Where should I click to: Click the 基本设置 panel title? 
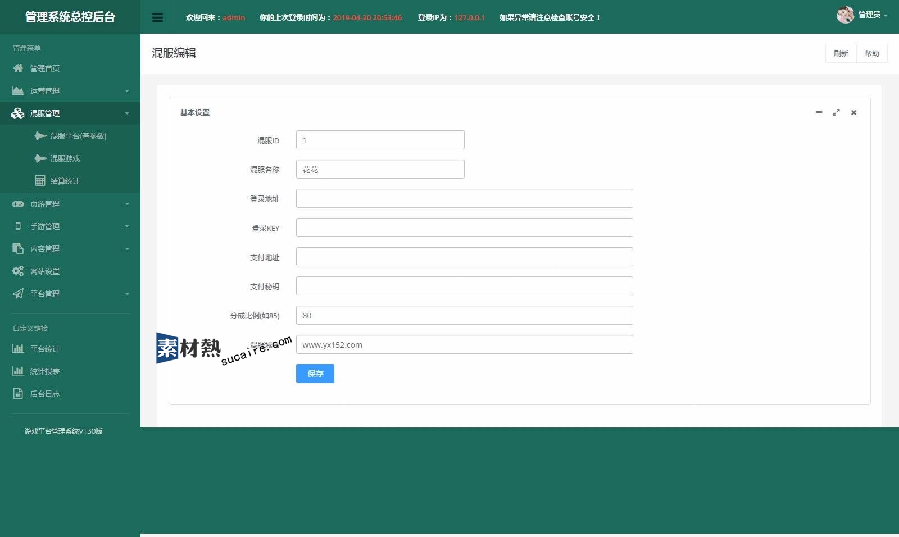coord(195,112)
